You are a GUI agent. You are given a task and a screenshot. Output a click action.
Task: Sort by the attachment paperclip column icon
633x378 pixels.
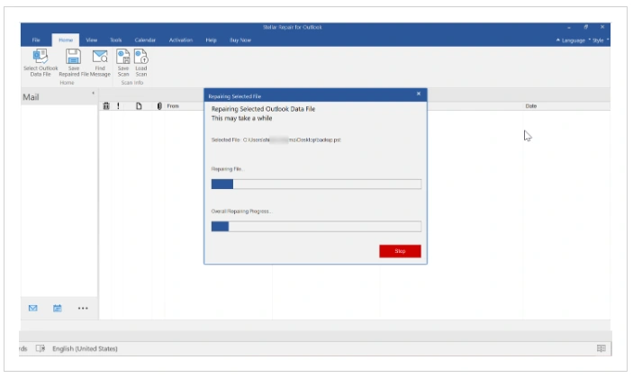(158, 106)
